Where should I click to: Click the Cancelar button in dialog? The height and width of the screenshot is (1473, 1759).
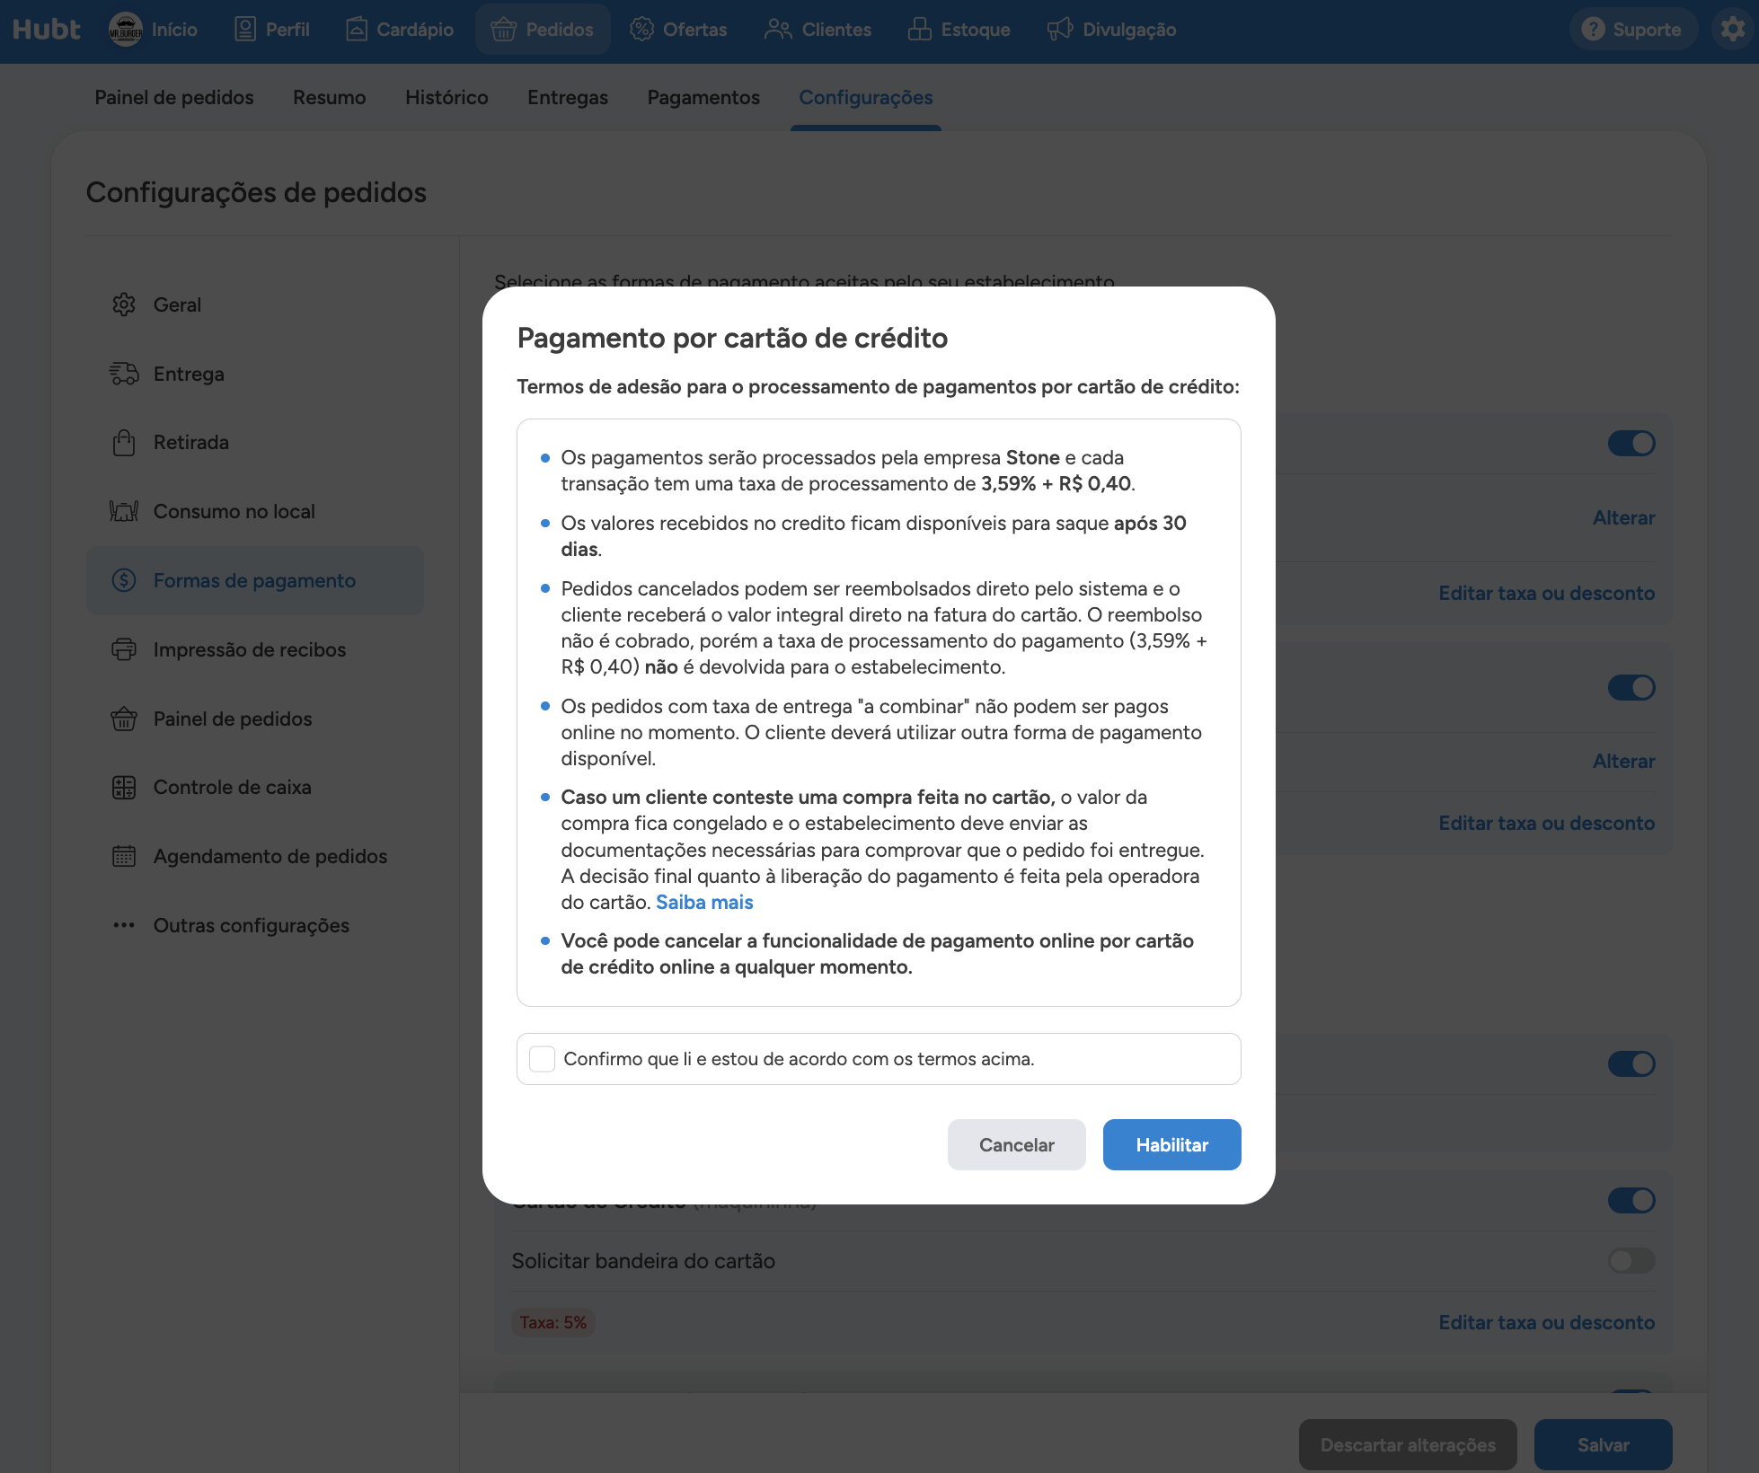1017,1145
